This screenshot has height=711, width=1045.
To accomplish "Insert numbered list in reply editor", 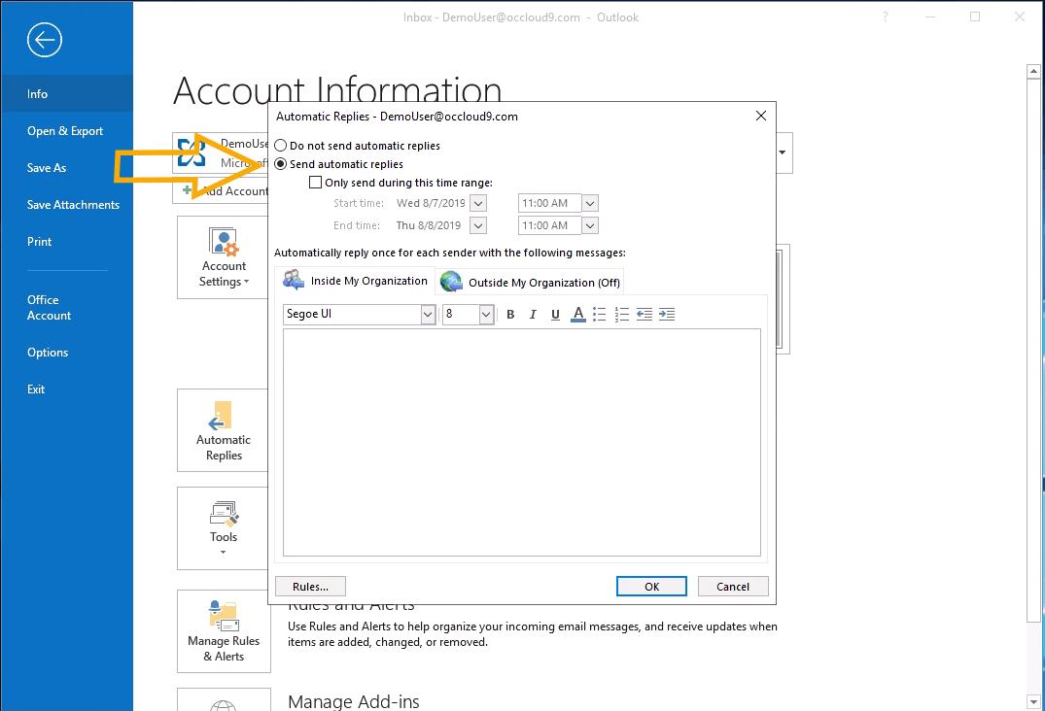I will pyautogui.click(x=622, y=315).
